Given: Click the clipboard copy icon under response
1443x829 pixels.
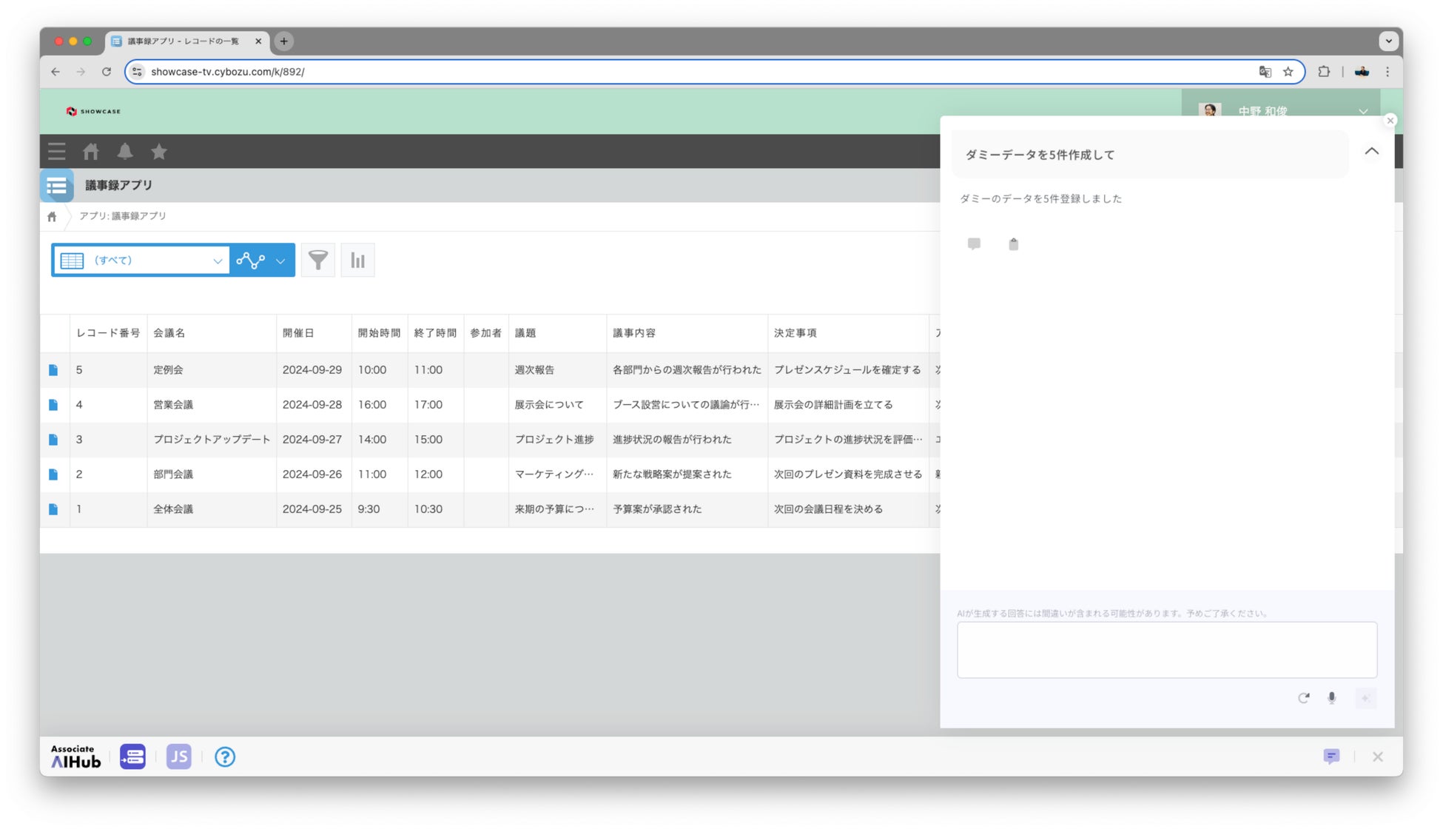Looking at the screenshot, I should [x=1013, y=244].
